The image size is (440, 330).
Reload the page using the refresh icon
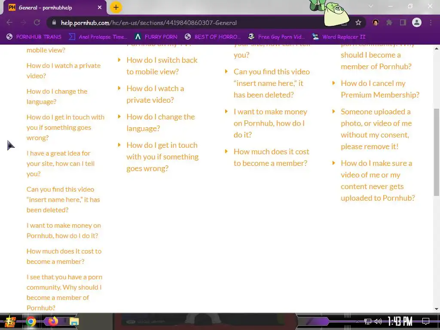[37, 22]
